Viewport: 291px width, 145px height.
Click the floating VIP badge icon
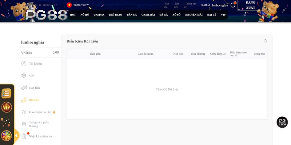[x=7, y=107]
